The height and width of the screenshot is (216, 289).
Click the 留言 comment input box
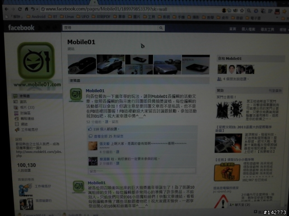tap(142, 171)
